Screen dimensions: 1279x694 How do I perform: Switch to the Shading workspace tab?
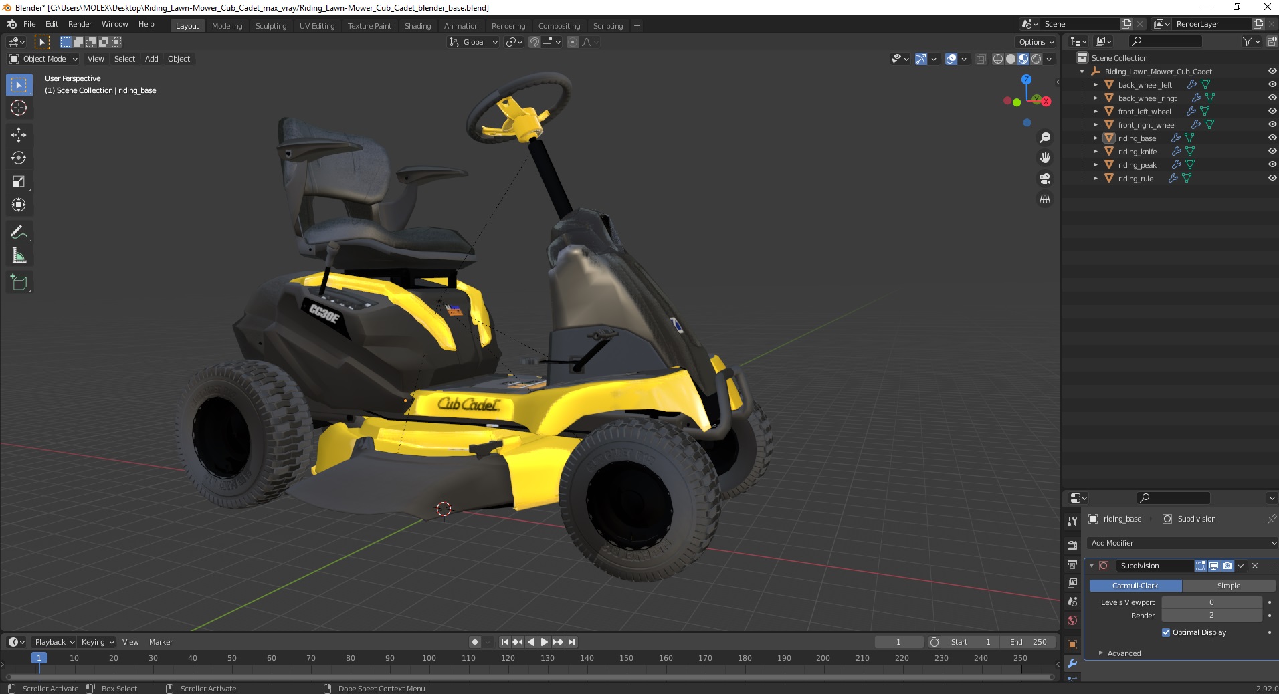click(x=417, y=26)
